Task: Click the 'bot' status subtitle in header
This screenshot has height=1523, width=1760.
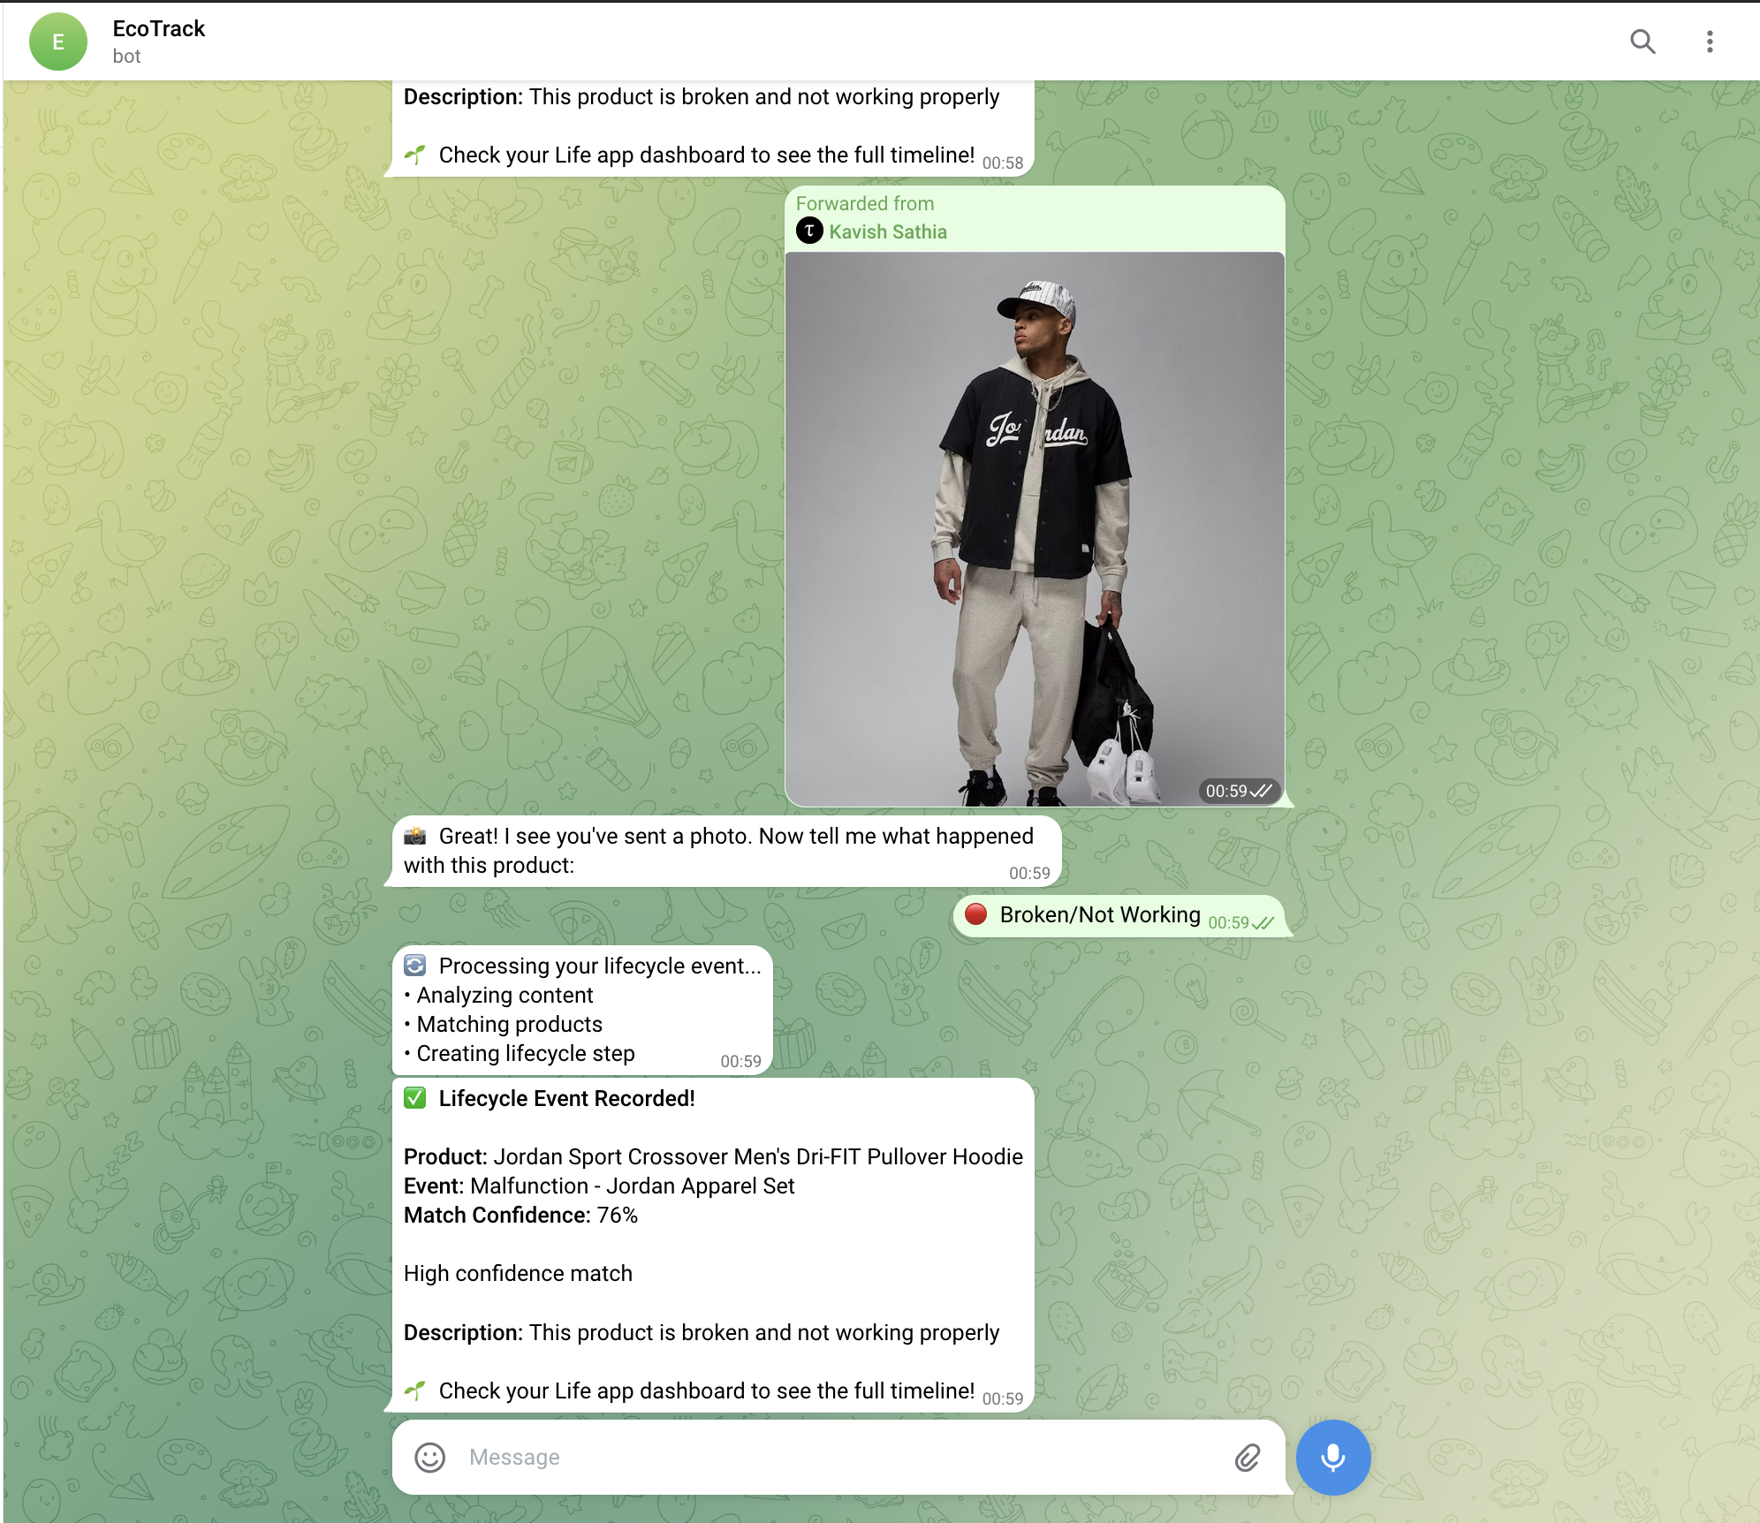Action: point(127,57)
